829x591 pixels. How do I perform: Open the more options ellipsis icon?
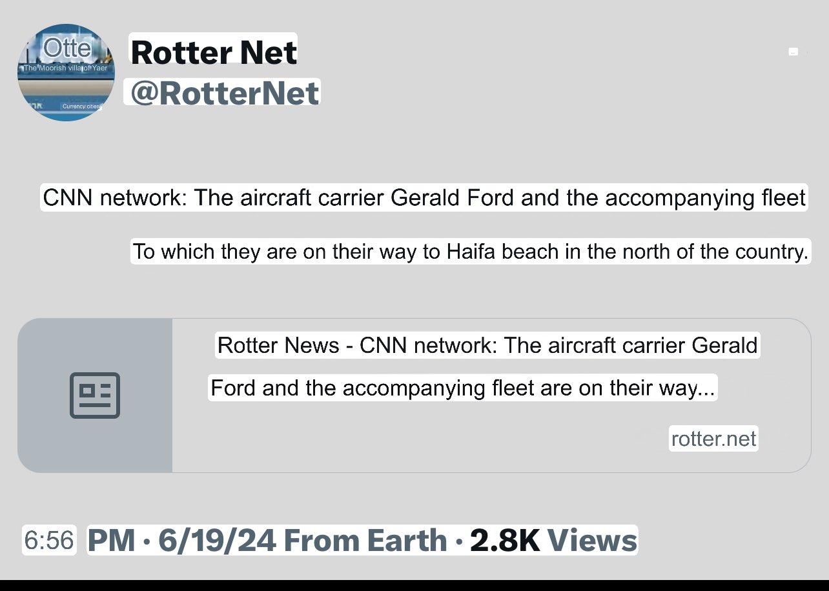click(793, 52)
